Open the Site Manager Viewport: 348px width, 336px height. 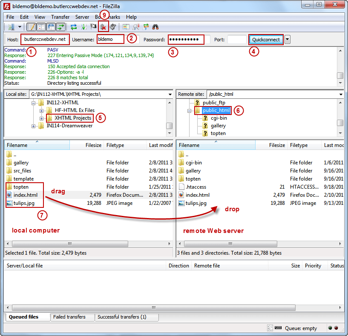click(12, 26)
